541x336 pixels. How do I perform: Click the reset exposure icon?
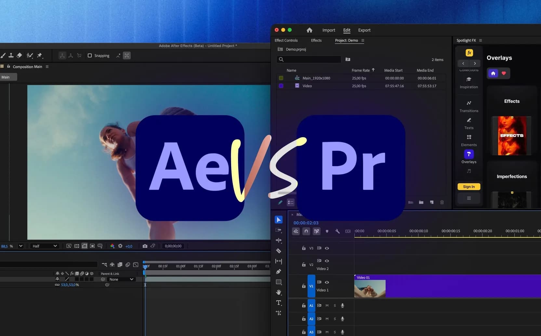120,246
